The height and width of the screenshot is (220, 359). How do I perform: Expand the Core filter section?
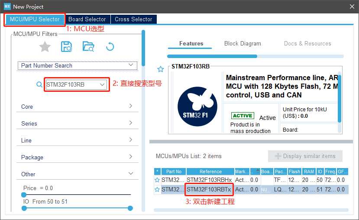click(x=78, y=107)
